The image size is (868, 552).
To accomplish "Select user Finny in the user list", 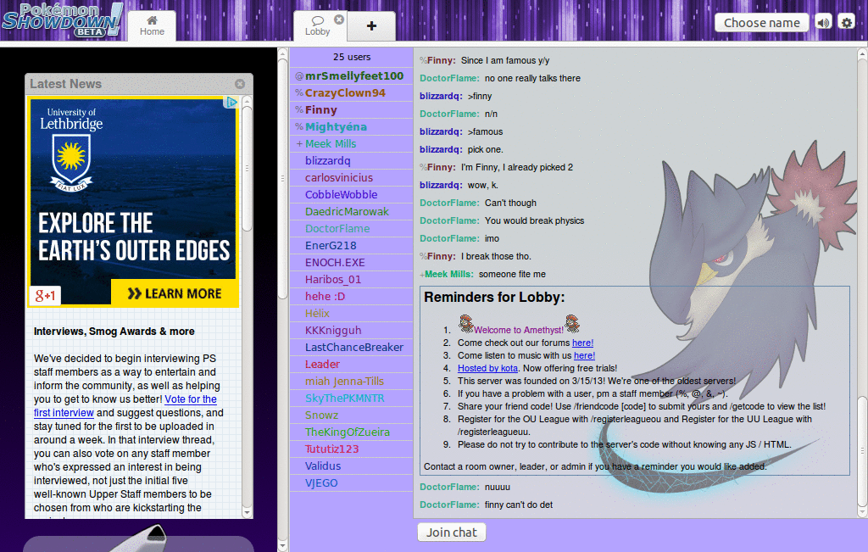I will 352,110.
